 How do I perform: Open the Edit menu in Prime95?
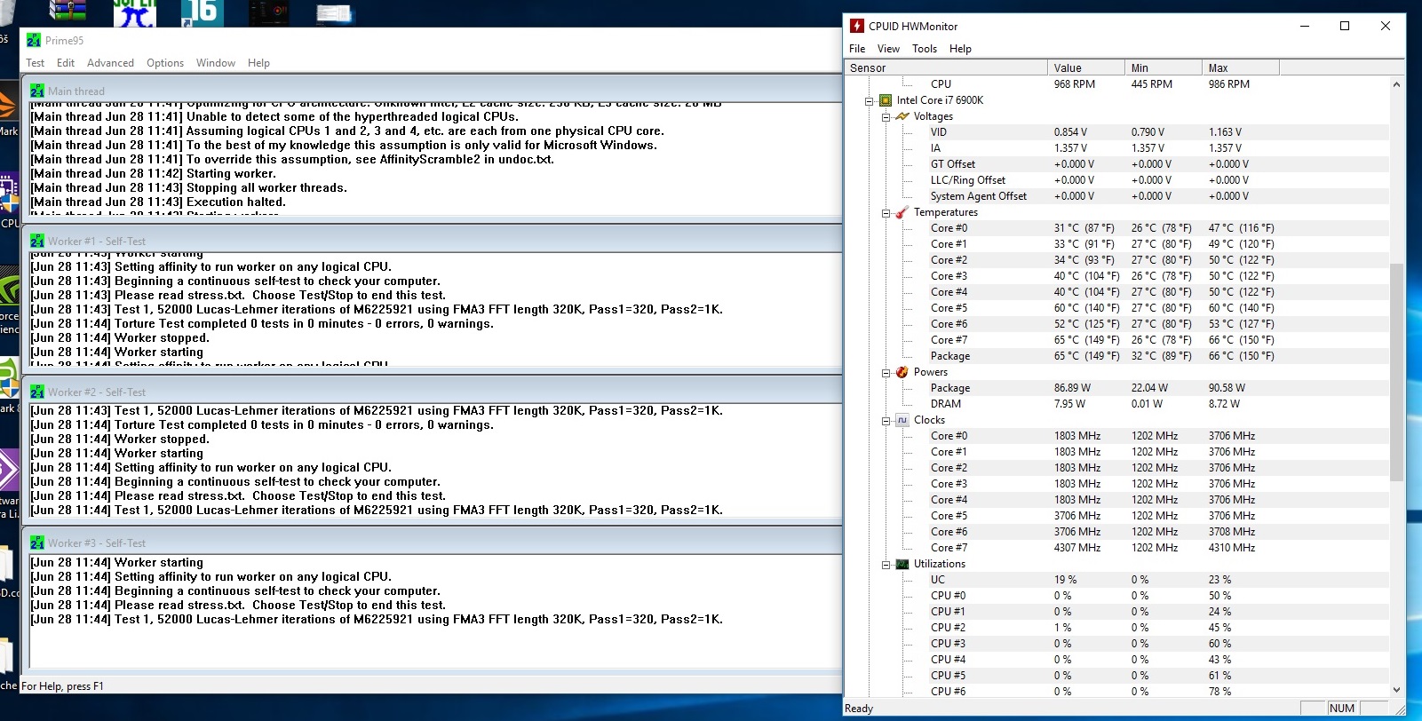click(66, 63)
